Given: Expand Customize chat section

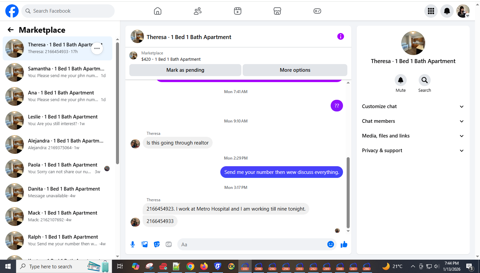Looking at the screenshot, I should [x=413, y=106].
